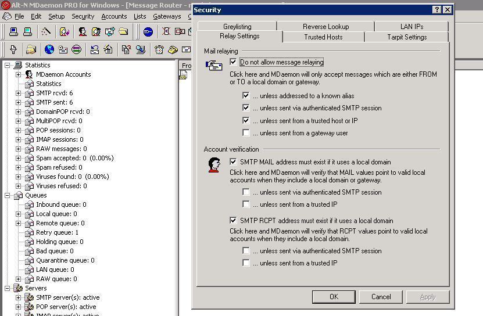Collapse the Servers tree node
This screenshot has width=483, height=316.
(x=7, y=288)
